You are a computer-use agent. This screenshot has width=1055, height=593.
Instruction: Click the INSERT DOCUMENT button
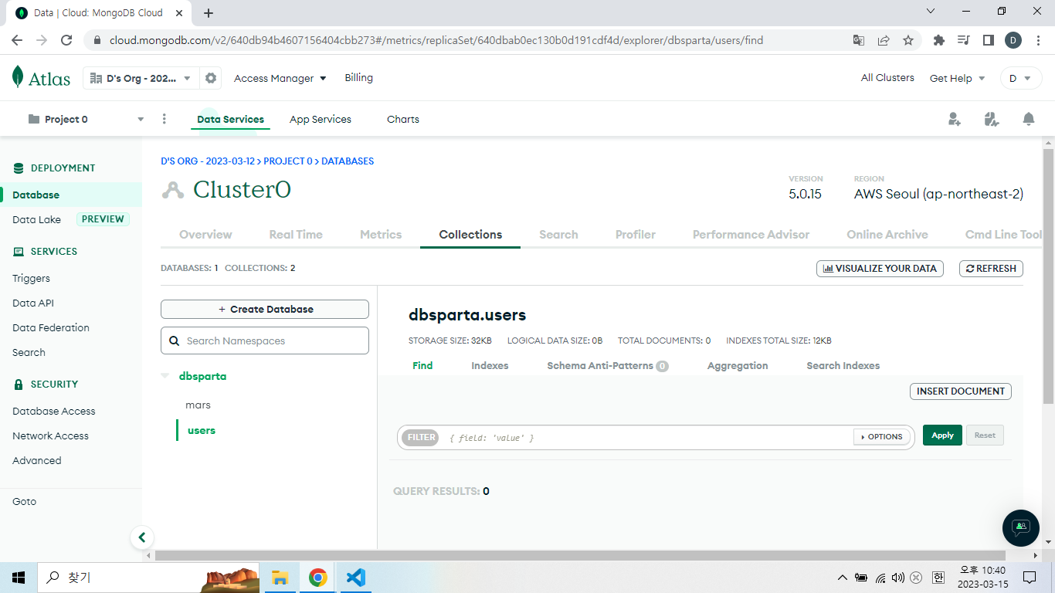tap(961, 391)
